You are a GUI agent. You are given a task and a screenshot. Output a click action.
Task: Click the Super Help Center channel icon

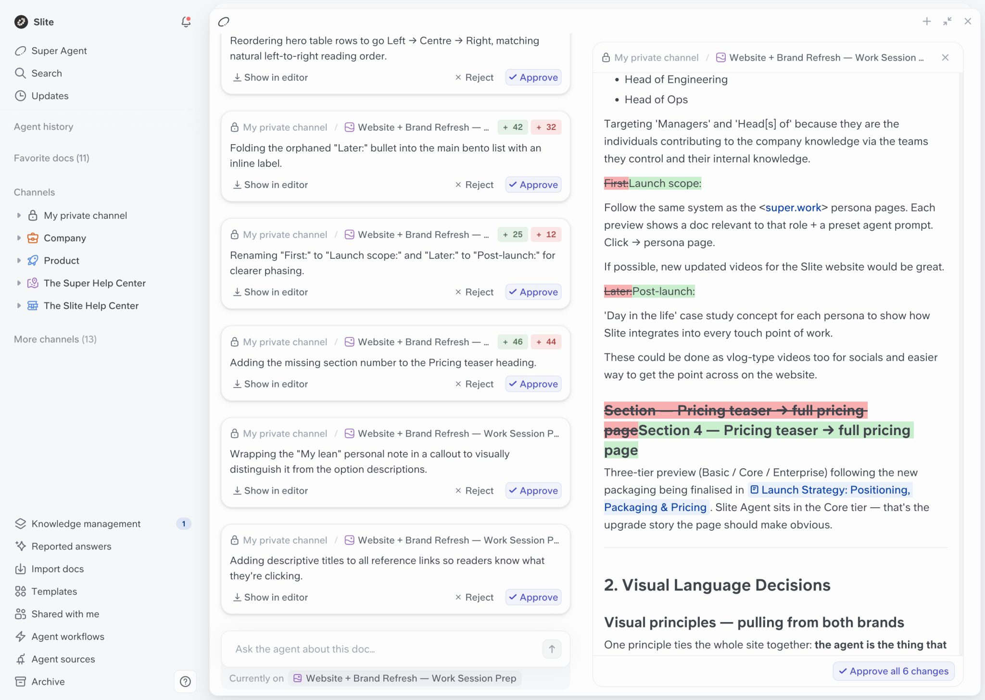click(33, 283)
